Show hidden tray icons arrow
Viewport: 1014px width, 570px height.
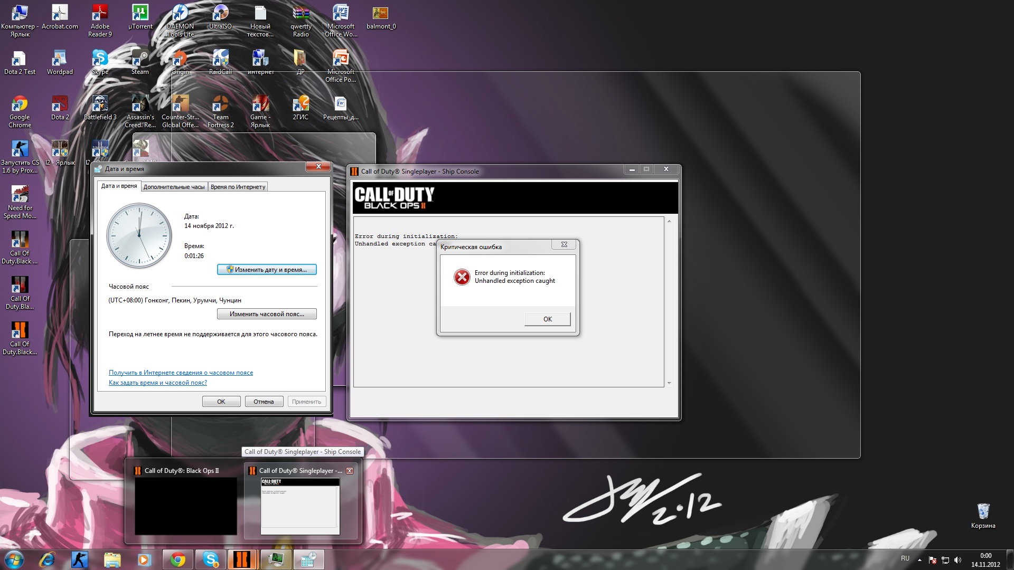point(919,559)
